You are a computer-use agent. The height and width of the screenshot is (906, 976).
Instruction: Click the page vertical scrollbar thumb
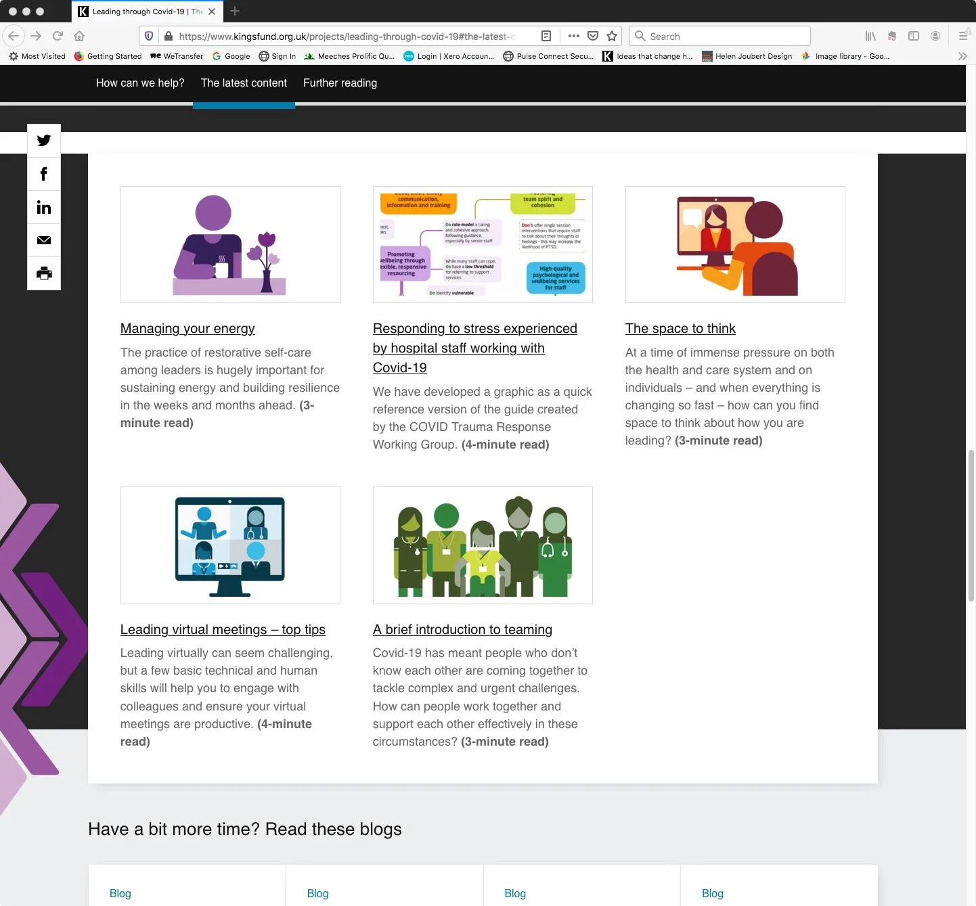click(971, 525)
